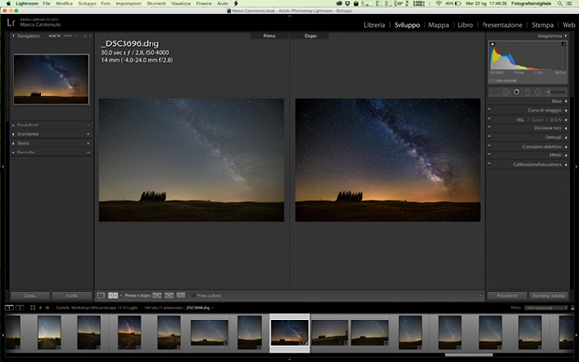The image size is (579, 362).
Task: Open Grid view from filmstrip bar
Action: [x=33, y=307]
